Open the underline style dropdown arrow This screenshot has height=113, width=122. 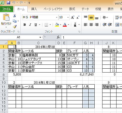click(x=40, y=25)
